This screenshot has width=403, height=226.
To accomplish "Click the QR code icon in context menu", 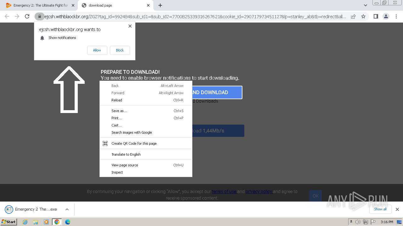I will (105, 143).
